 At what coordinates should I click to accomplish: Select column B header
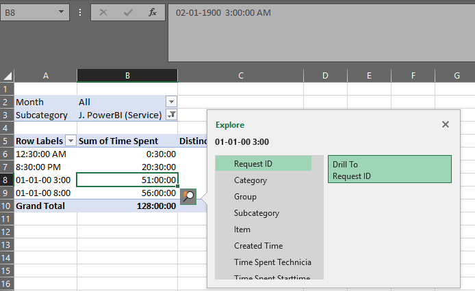pos(127,76)
